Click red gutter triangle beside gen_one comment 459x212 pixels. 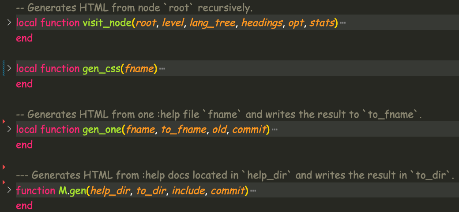[x=4, y=121]
